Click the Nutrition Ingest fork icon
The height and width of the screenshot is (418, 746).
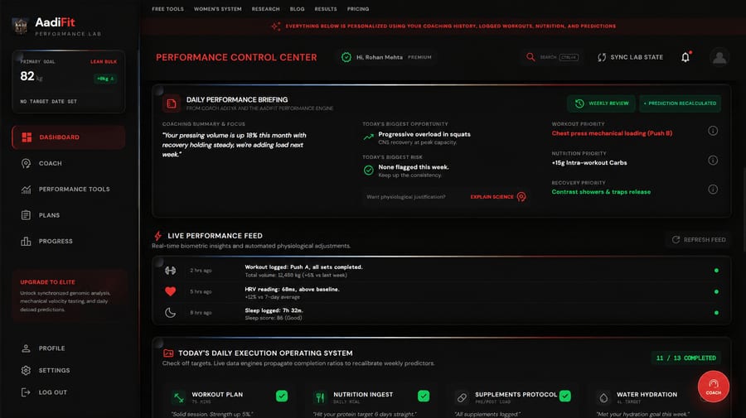[x=320, y=397]
